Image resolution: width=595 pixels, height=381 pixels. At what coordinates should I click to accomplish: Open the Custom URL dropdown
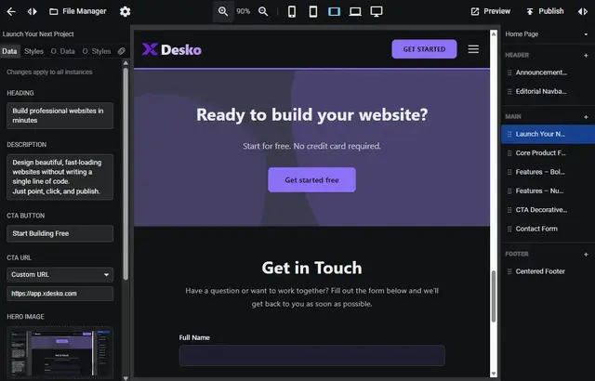pyautogui.click(x=59, y=274)
